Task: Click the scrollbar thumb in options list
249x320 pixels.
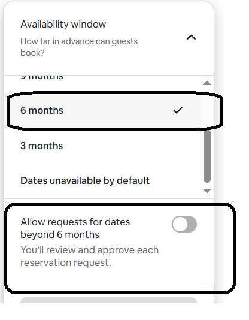Action: click(207, 156)
